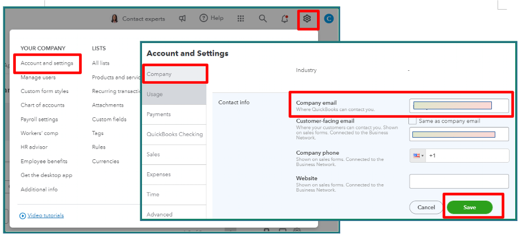Open All lists
Image resolution: width=526 pixels, height=242 pixels.
coord(101,63)
